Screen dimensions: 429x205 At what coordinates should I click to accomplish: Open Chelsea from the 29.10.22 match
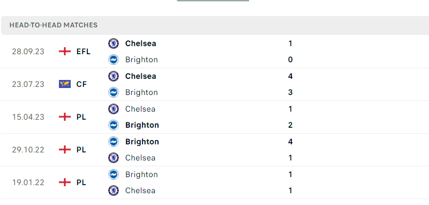click(x=140, y=158)
